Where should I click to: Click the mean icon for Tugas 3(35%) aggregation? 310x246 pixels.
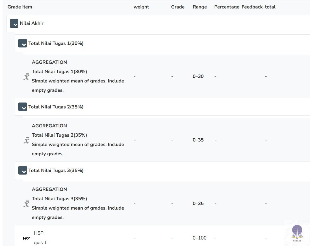[27, 204]
